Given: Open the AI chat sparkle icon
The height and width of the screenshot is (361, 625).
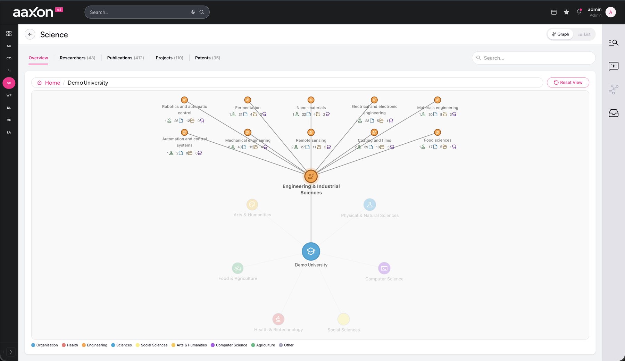Looking at the screenshot, I should click(614, 66).
